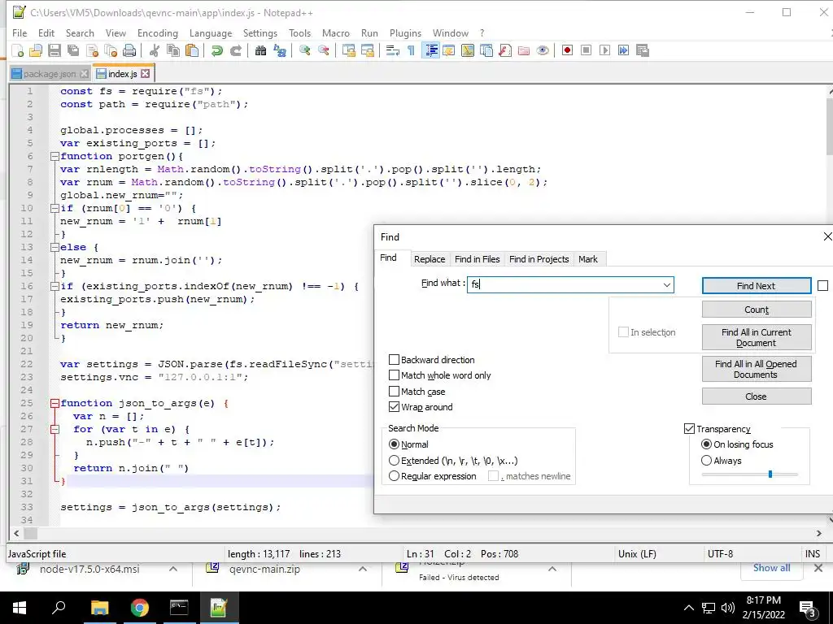The width and height of the screenshot is (833, 624).
Task: Click Show all downloads link
Action: click(771, 568)
